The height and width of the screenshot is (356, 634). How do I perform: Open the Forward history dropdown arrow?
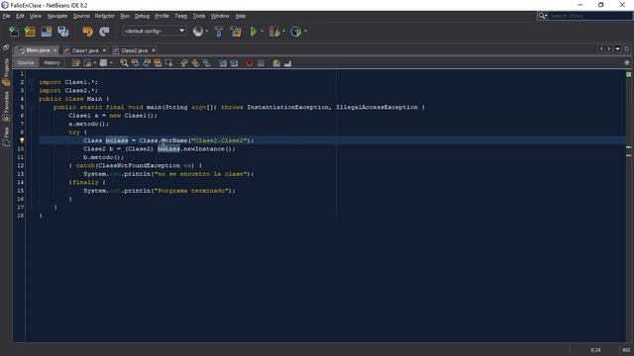click(111, 63)
